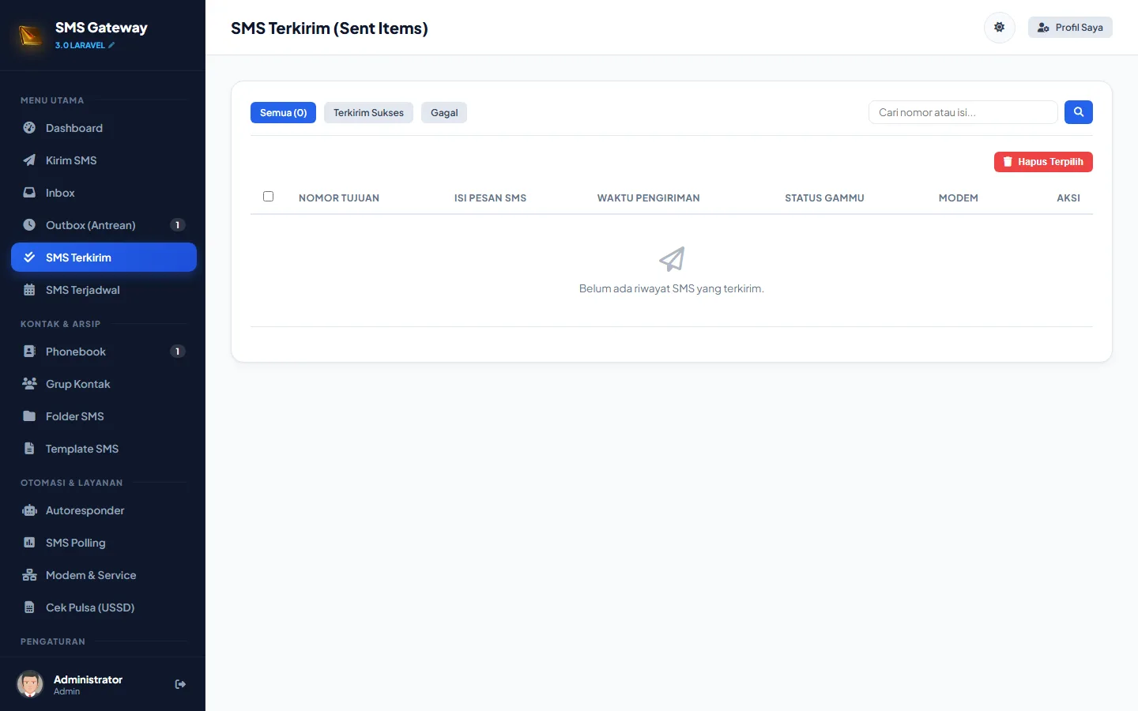Image resolution: width=1138 pixels, height=711 pixels.
Task: Open the Profil Saya button
Action: click(1070, 28)
